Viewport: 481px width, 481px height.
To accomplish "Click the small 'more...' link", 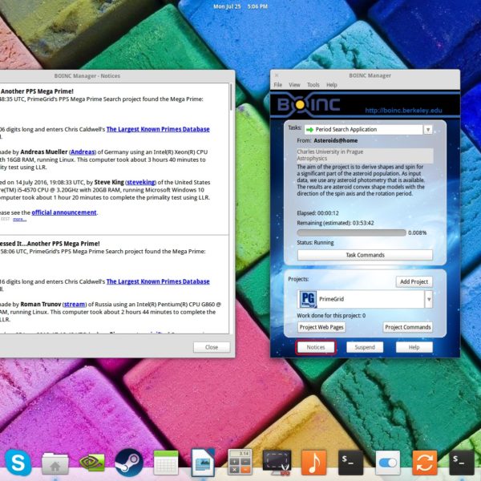I will 19,219.
